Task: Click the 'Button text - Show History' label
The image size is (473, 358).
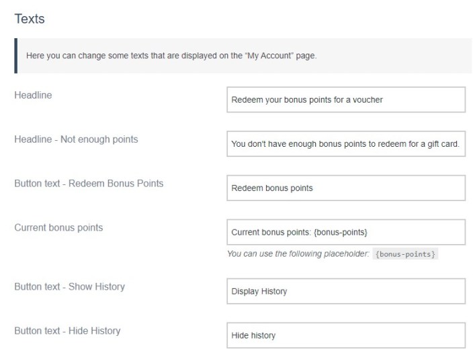Action: pyautogui.click(x=69, y=286)
